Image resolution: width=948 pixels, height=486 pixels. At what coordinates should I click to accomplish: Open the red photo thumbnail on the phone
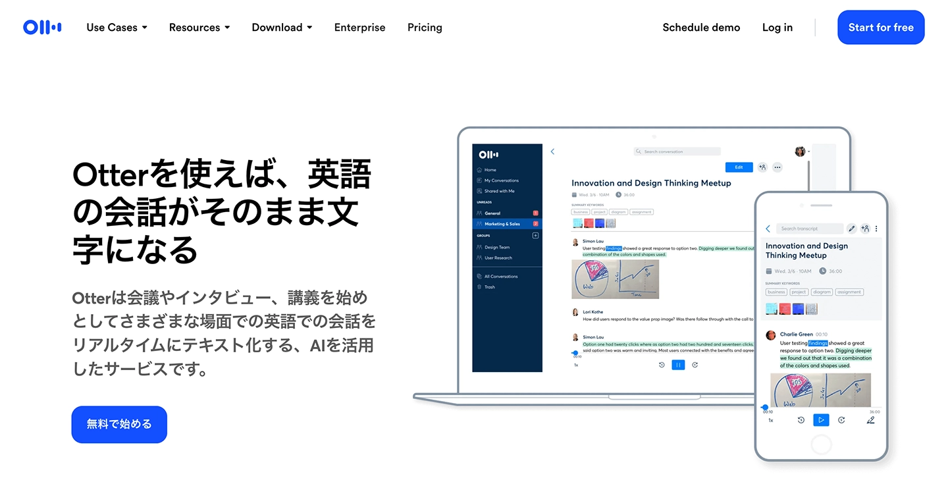click(x=785, y=309)
